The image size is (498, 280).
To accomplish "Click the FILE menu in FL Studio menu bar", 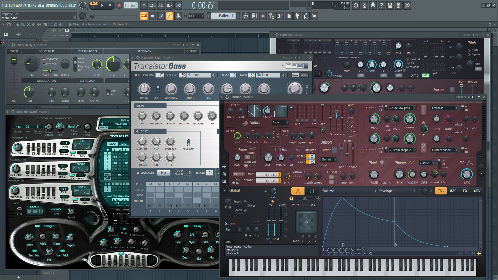I will pyautogui.click(x=4, y=5).
